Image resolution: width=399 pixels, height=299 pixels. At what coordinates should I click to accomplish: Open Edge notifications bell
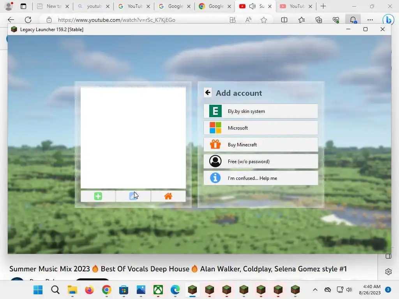point(353,20)
